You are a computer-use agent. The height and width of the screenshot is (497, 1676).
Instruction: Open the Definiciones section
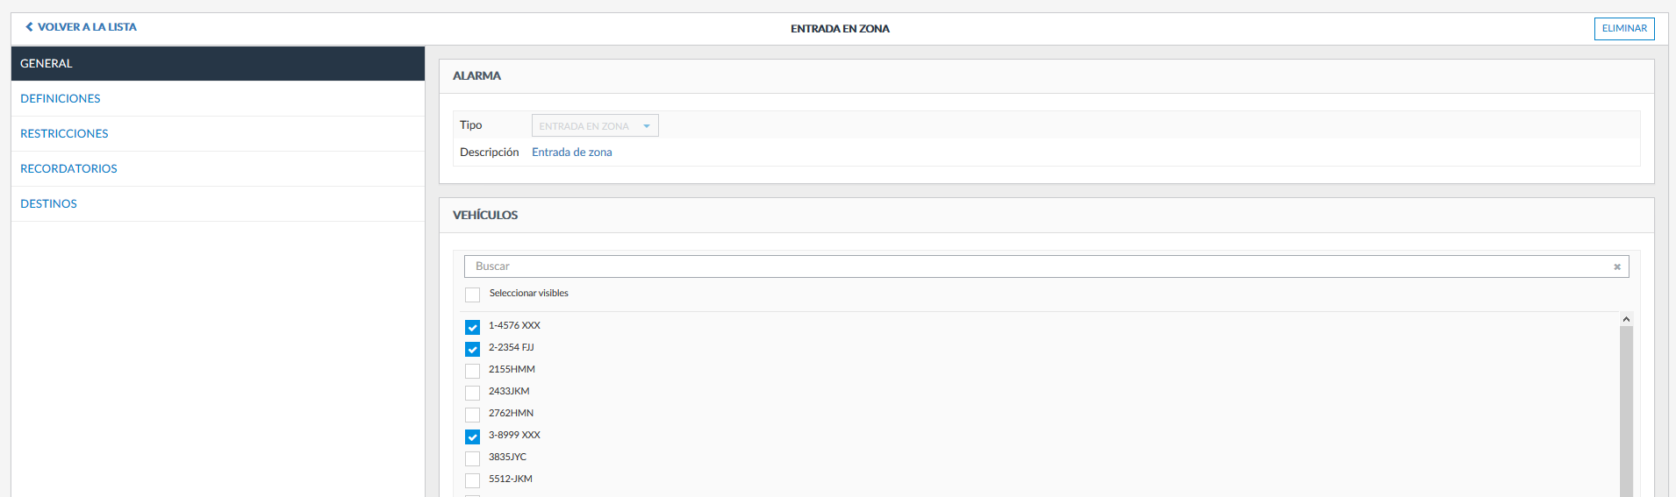(x=61, y=98)
